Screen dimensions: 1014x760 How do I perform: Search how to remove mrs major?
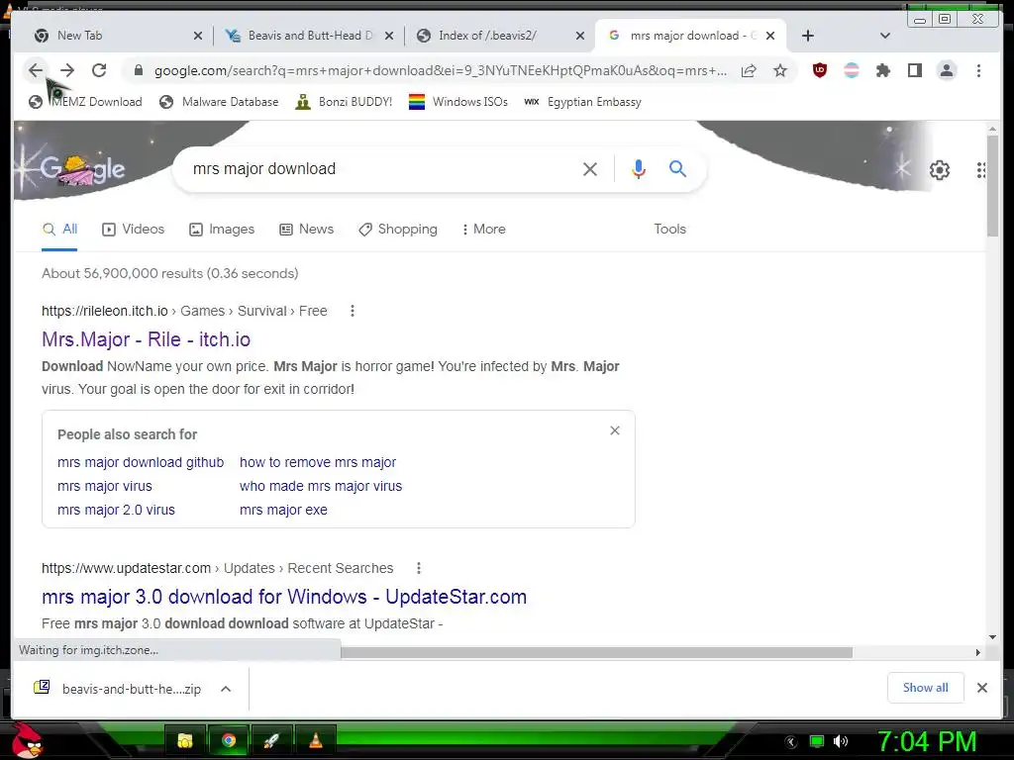click(318, 463)
